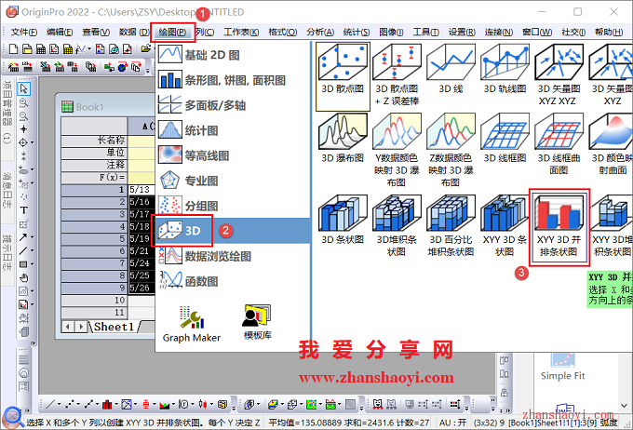Open the 数据浏览绘图 category

tap(233, 256)
